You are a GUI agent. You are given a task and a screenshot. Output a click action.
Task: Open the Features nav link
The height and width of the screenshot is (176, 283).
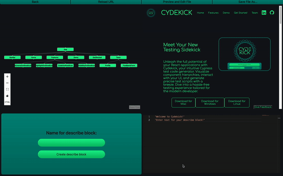[213, 13]
